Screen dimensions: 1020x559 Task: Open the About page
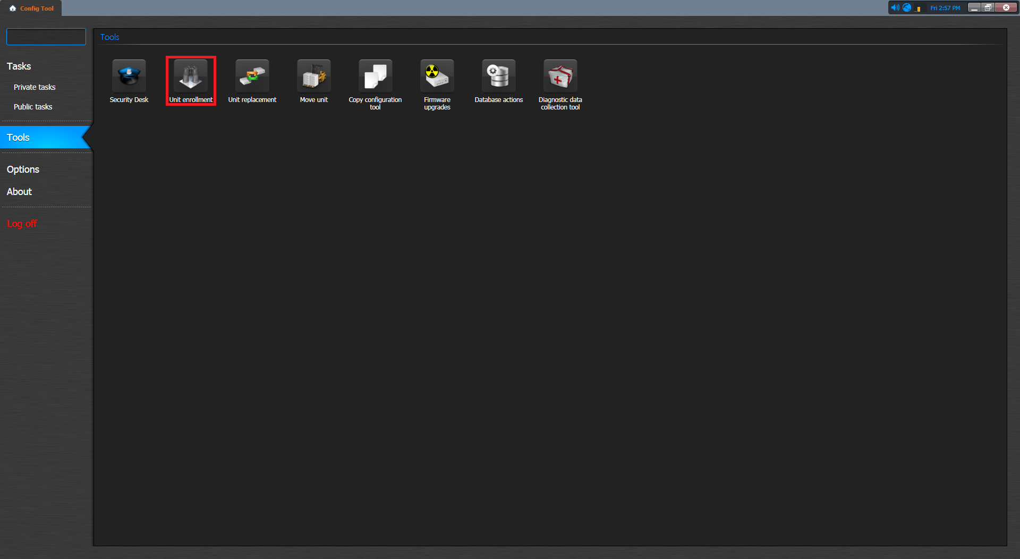19,192
